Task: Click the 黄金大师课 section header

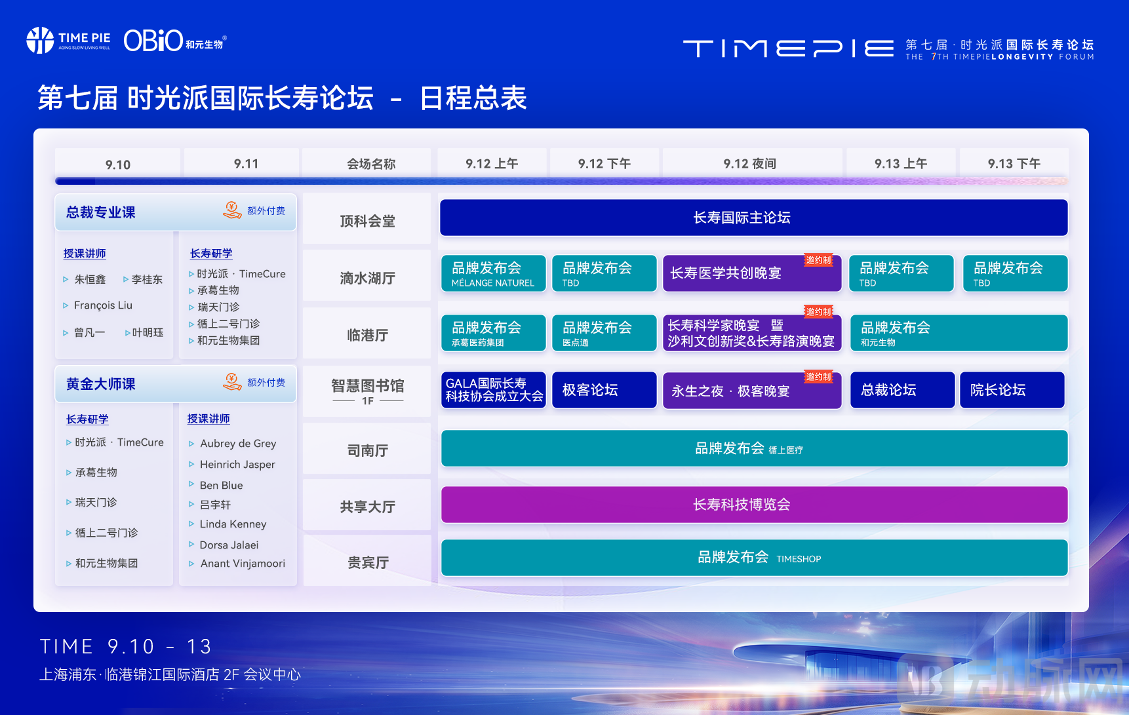Action: pos(176,384)
